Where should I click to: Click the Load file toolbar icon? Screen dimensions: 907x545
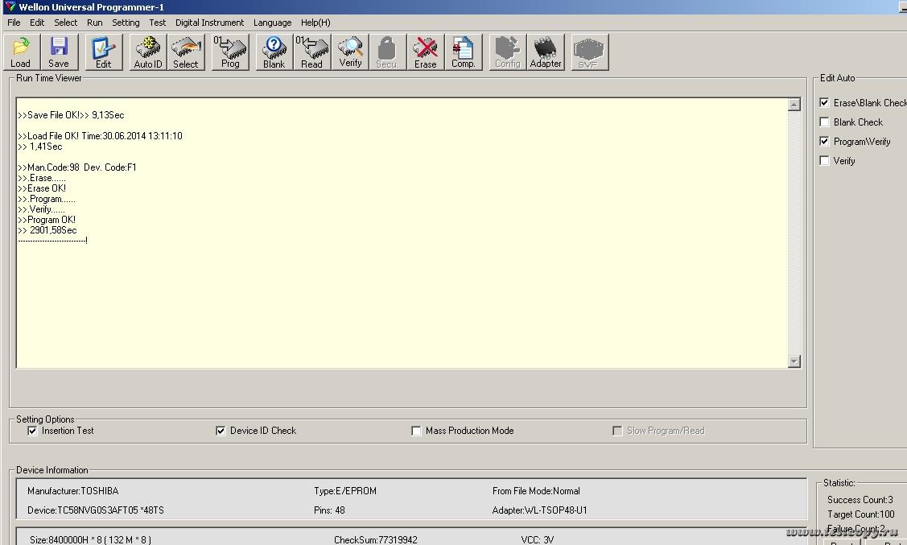point(21,52)
